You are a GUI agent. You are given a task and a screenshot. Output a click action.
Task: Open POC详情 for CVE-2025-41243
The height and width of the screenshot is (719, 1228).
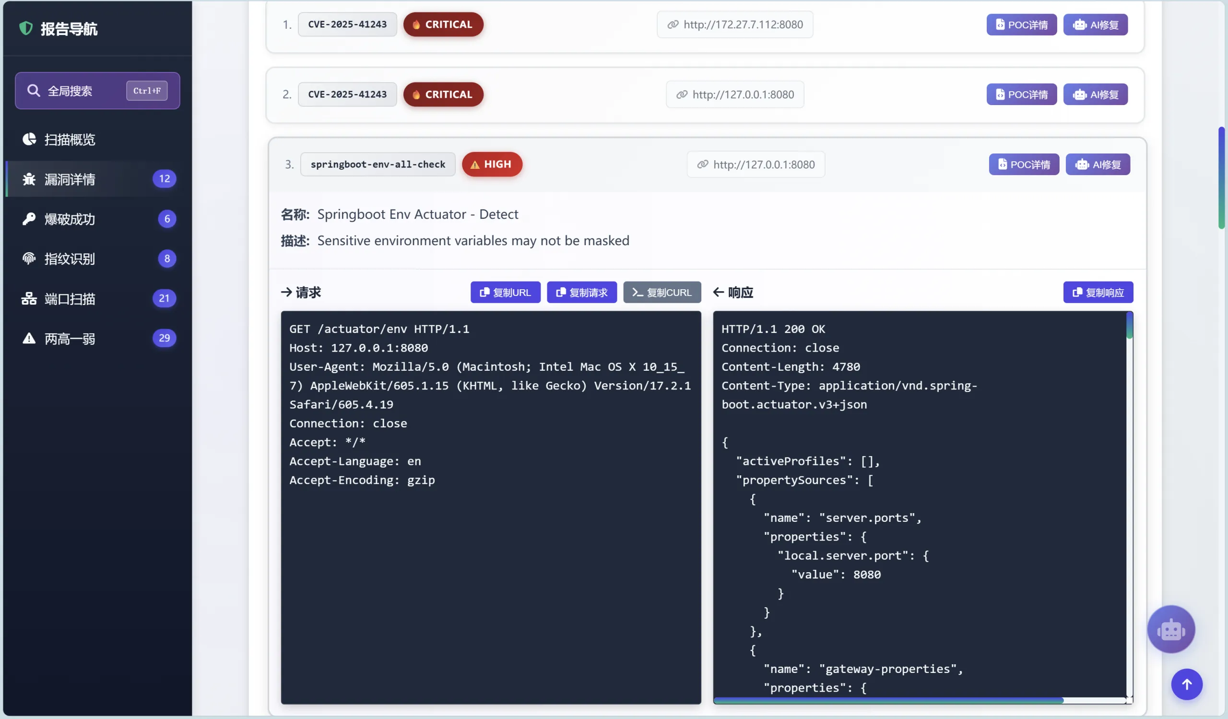1021,24
